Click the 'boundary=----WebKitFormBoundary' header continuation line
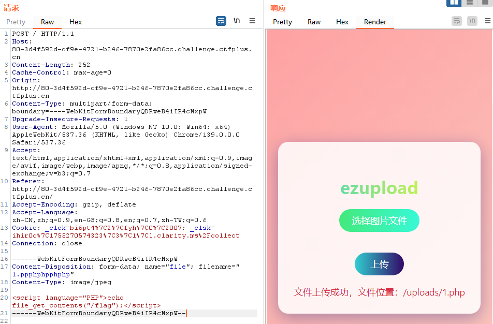This screenshot has height=324, width=493. tap(109, 111)
